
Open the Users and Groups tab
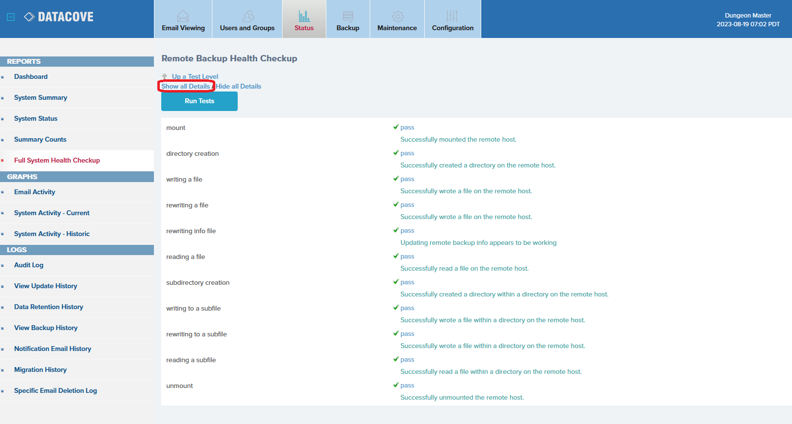[247, 19]
